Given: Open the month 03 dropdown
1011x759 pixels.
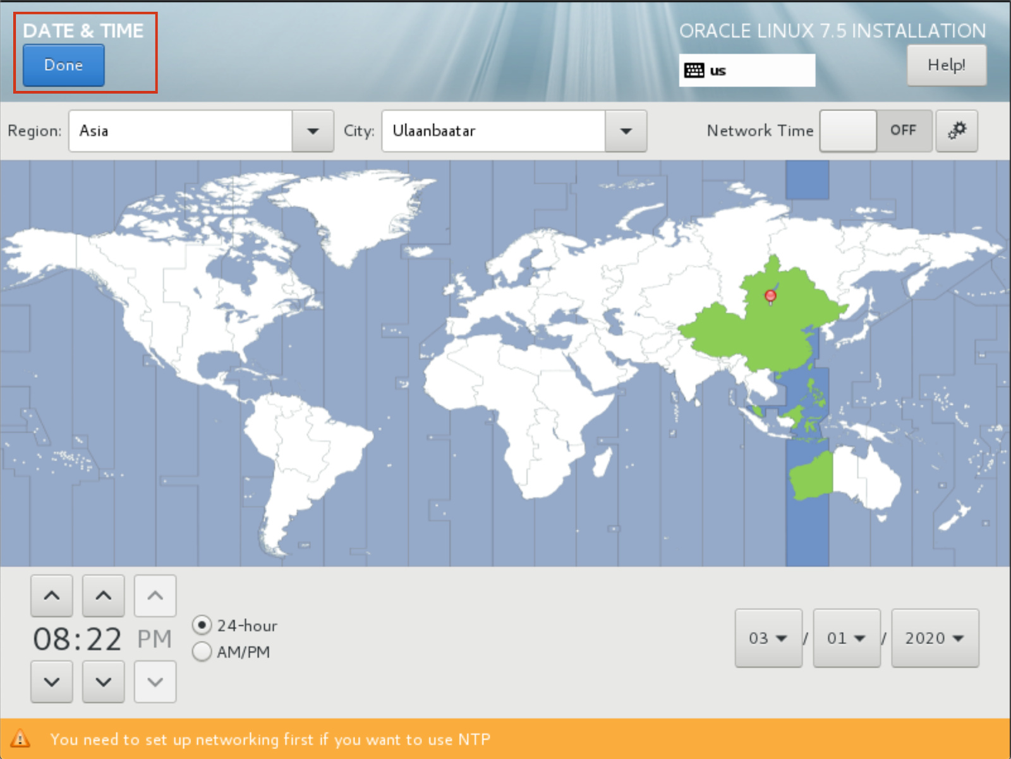Looking at the screenshot, I should pyautogui.click(x=768, y=638).
